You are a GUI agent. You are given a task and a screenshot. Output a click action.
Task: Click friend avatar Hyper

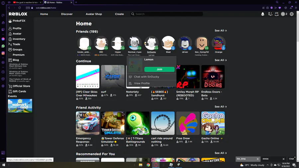118,43
